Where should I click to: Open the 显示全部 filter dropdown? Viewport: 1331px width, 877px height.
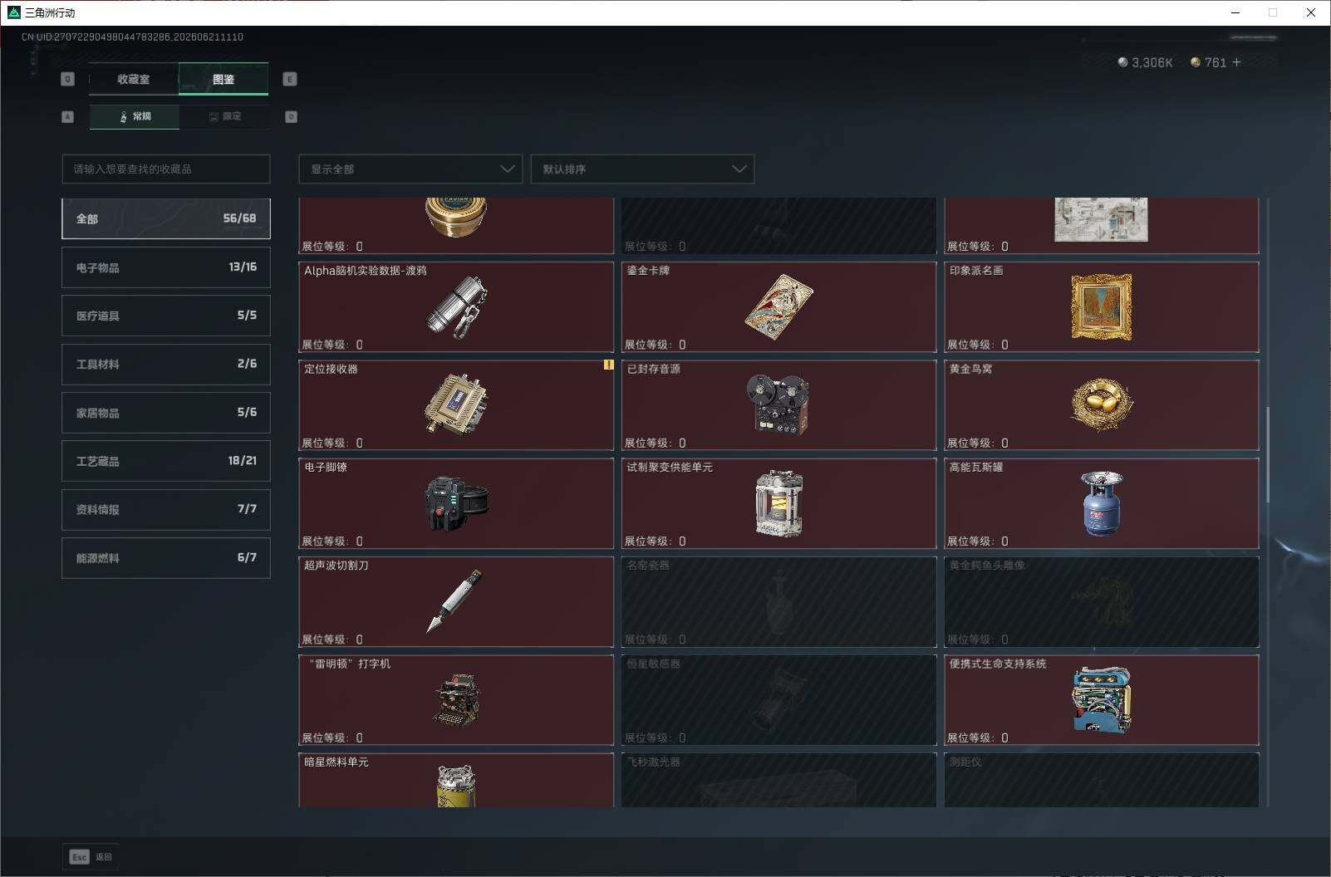[410, 169]
